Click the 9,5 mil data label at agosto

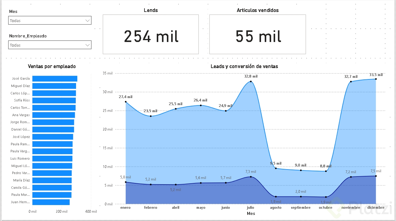[x=276, y=163]
